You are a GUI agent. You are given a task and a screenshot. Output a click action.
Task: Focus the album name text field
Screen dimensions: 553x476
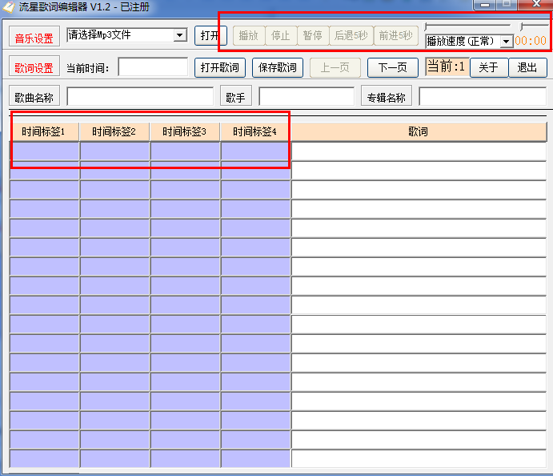483,96
